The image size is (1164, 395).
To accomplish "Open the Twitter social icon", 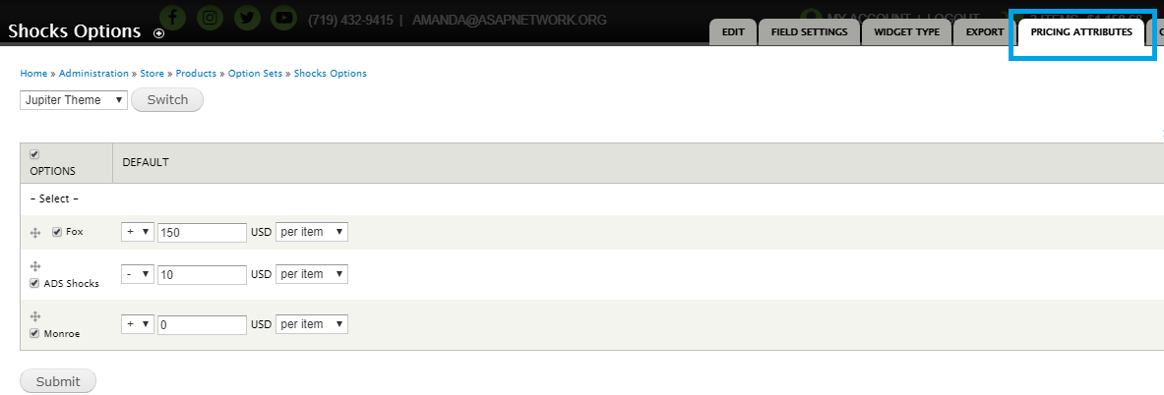I will coord(247,18).
